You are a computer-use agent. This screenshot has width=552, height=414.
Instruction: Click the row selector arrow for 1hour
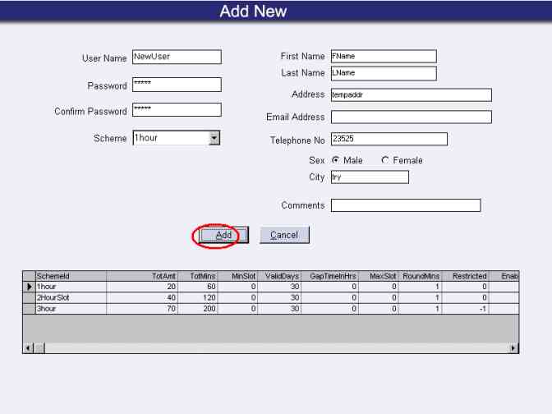tap(29, 287)
